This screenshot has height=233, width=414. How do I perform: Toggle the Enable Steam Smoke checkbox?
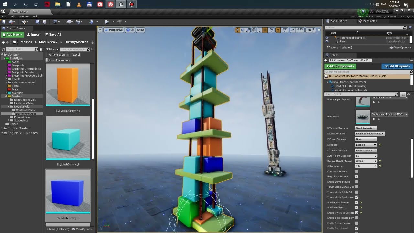tap(357, 223)
